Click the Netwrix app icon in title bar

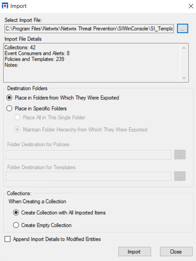[5, 6]
